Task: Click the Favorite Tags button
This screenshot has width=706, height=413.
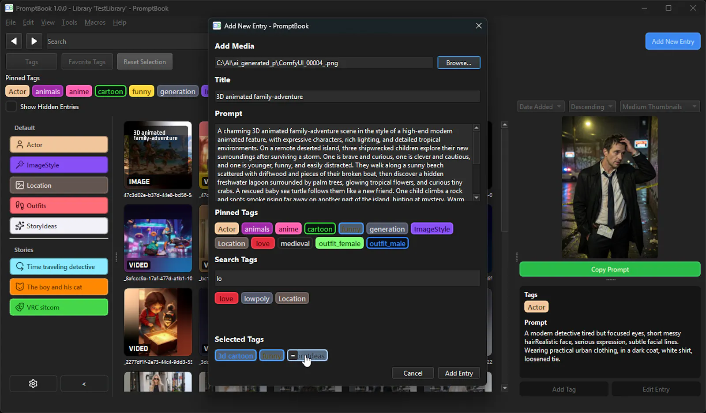Action: 87,62
